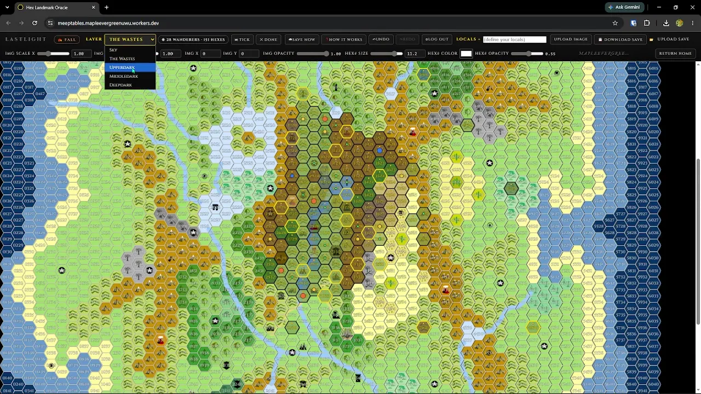Reload the page
This screenshot has width=701, height=394.
35,23
